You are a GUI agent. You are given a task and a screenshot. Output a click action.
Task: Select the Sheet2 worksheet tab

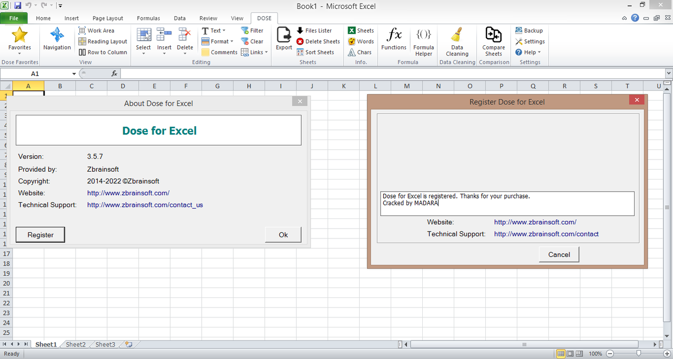point(76,344)
